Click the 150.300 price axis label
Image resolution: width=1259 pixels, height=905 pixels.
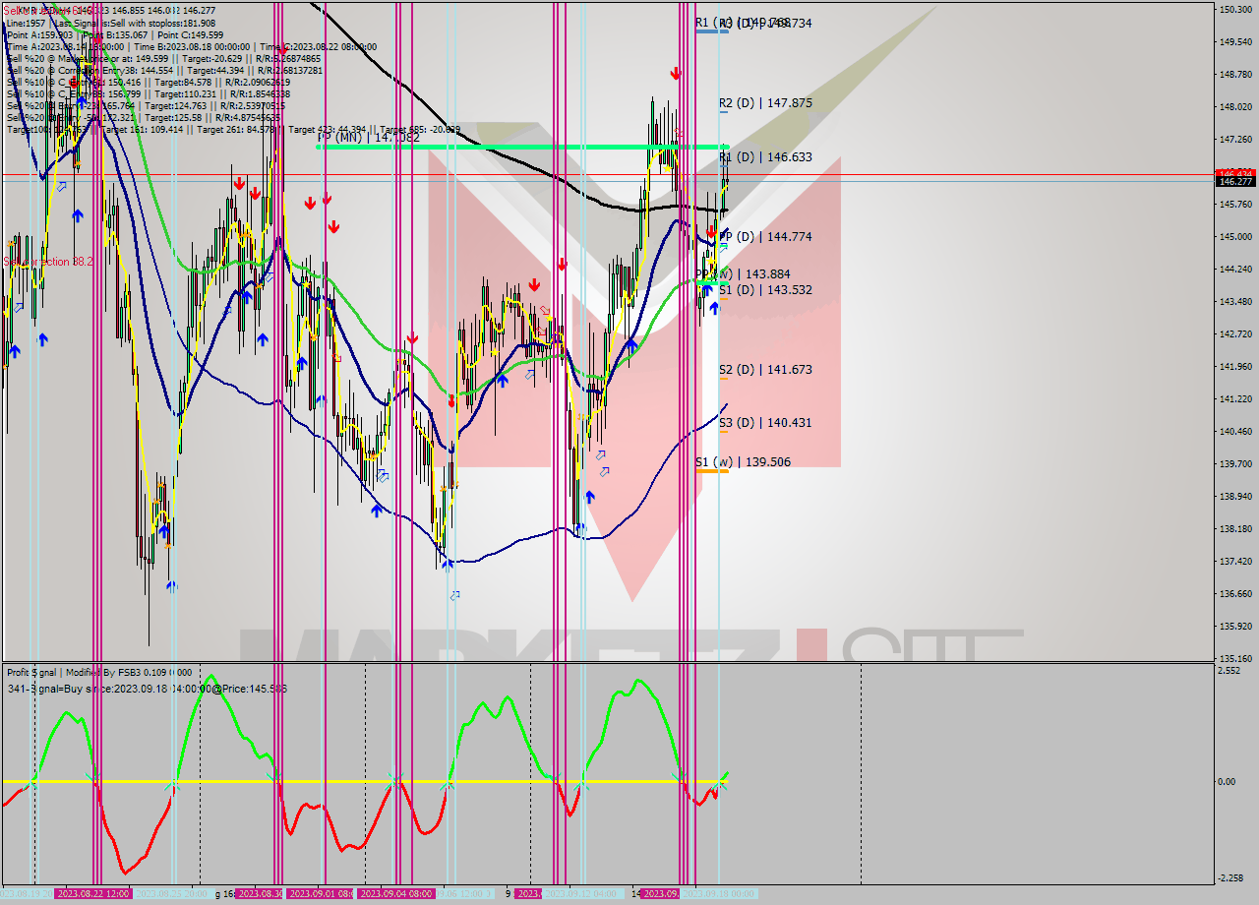click(x=1234, y=9)
